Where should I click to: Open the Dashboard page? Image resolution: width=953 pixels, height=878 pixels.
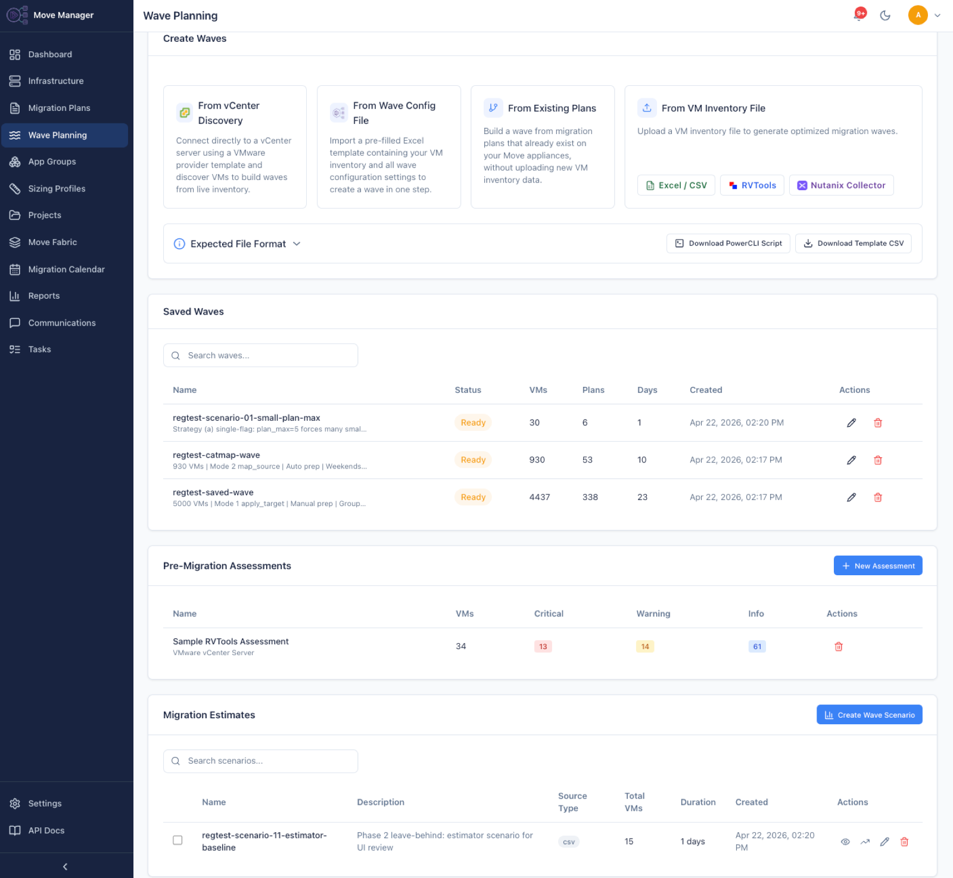tap(64, 54)
